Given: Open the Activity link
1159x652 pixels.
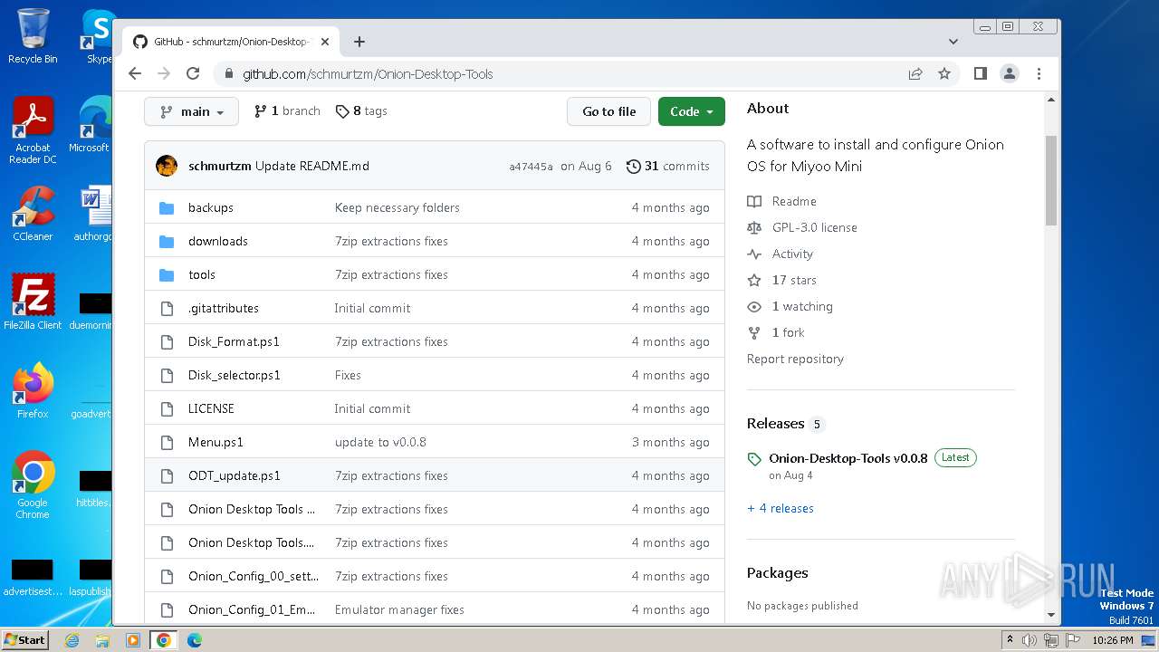Looking at the screenshot, I should [x=781, y=254].
